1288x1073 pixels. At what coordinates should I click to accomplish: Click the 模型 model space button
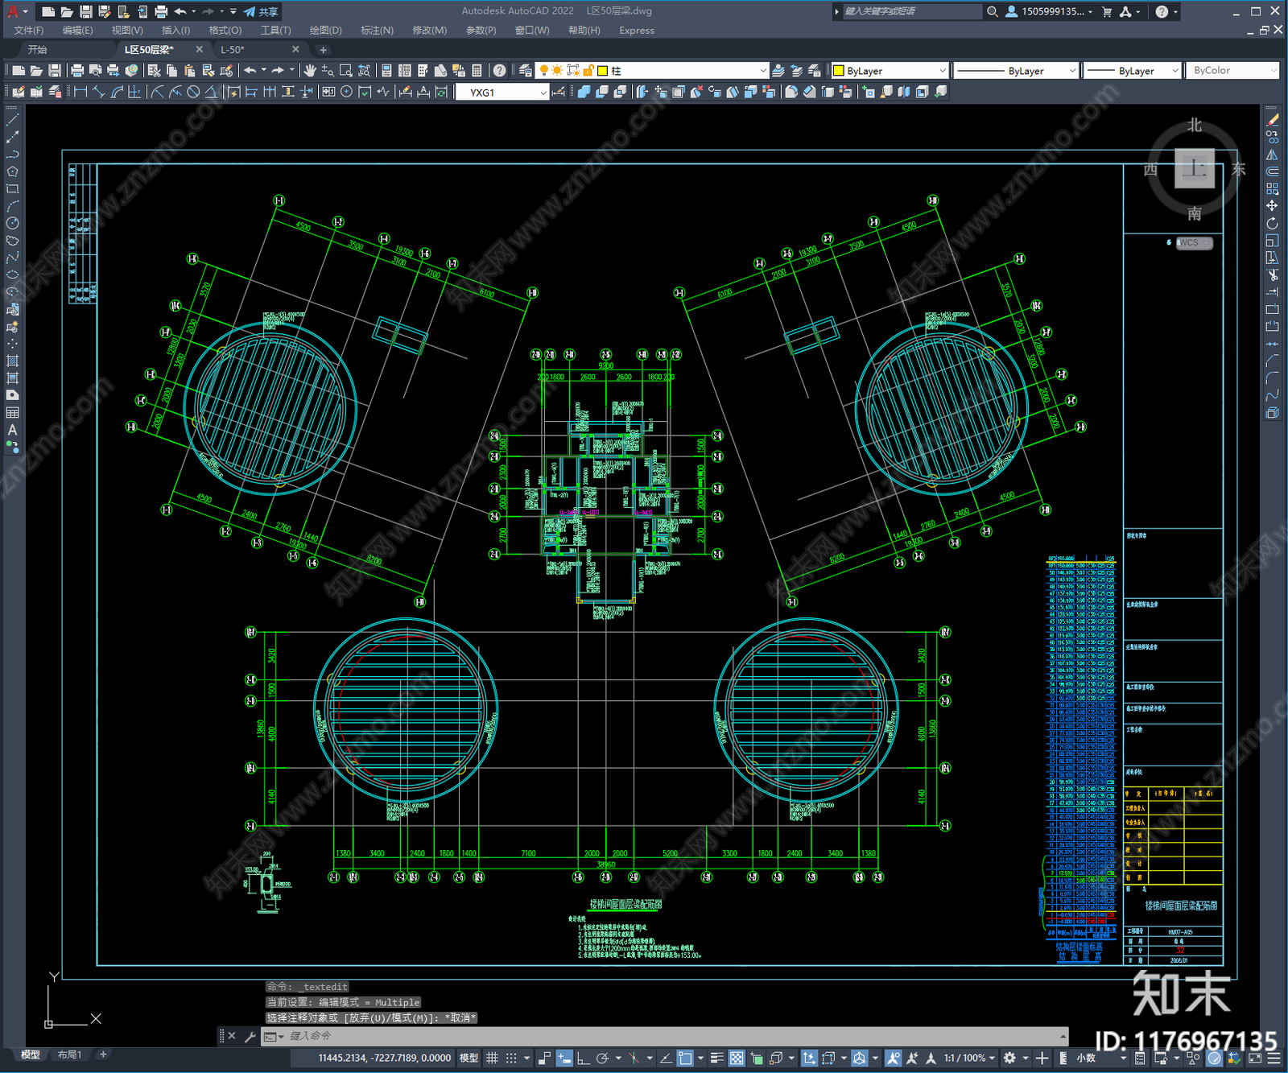[469, 1058]
